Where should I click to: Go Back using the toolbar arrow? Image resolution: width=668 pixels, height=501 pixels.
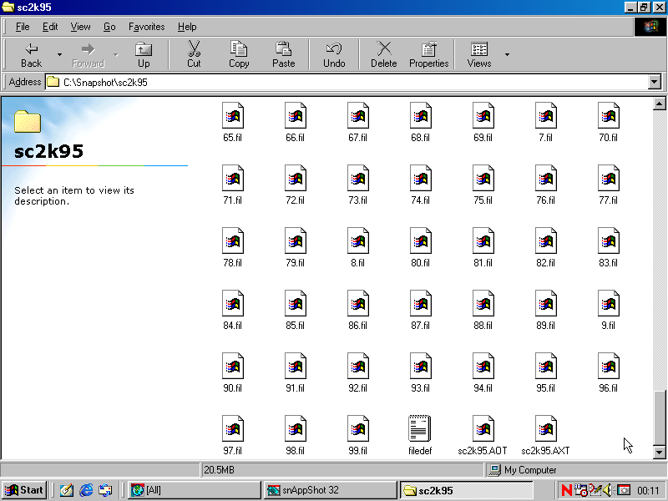(32, 54)
